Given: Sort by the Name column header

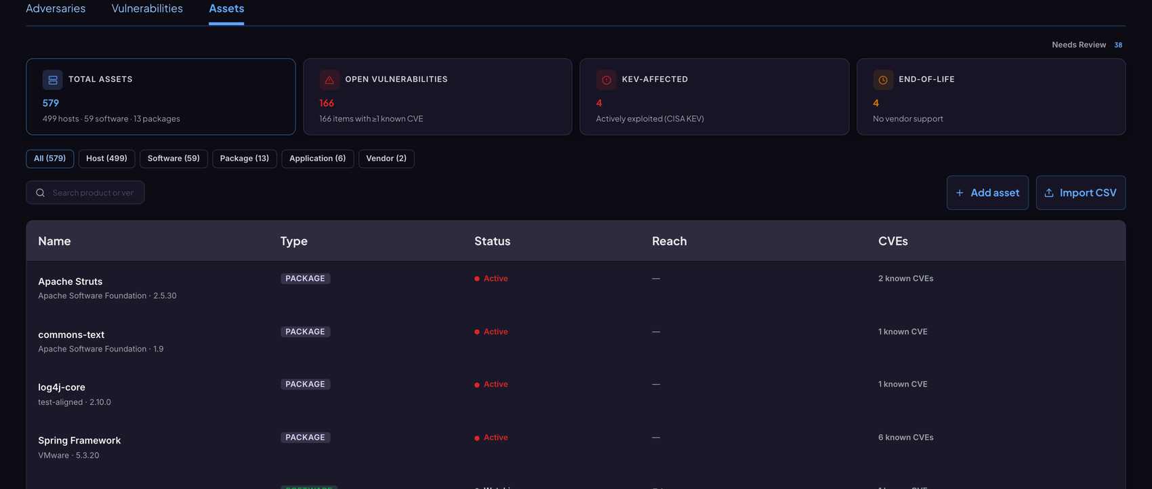Looking at the screenshot, I should point(54,241).
